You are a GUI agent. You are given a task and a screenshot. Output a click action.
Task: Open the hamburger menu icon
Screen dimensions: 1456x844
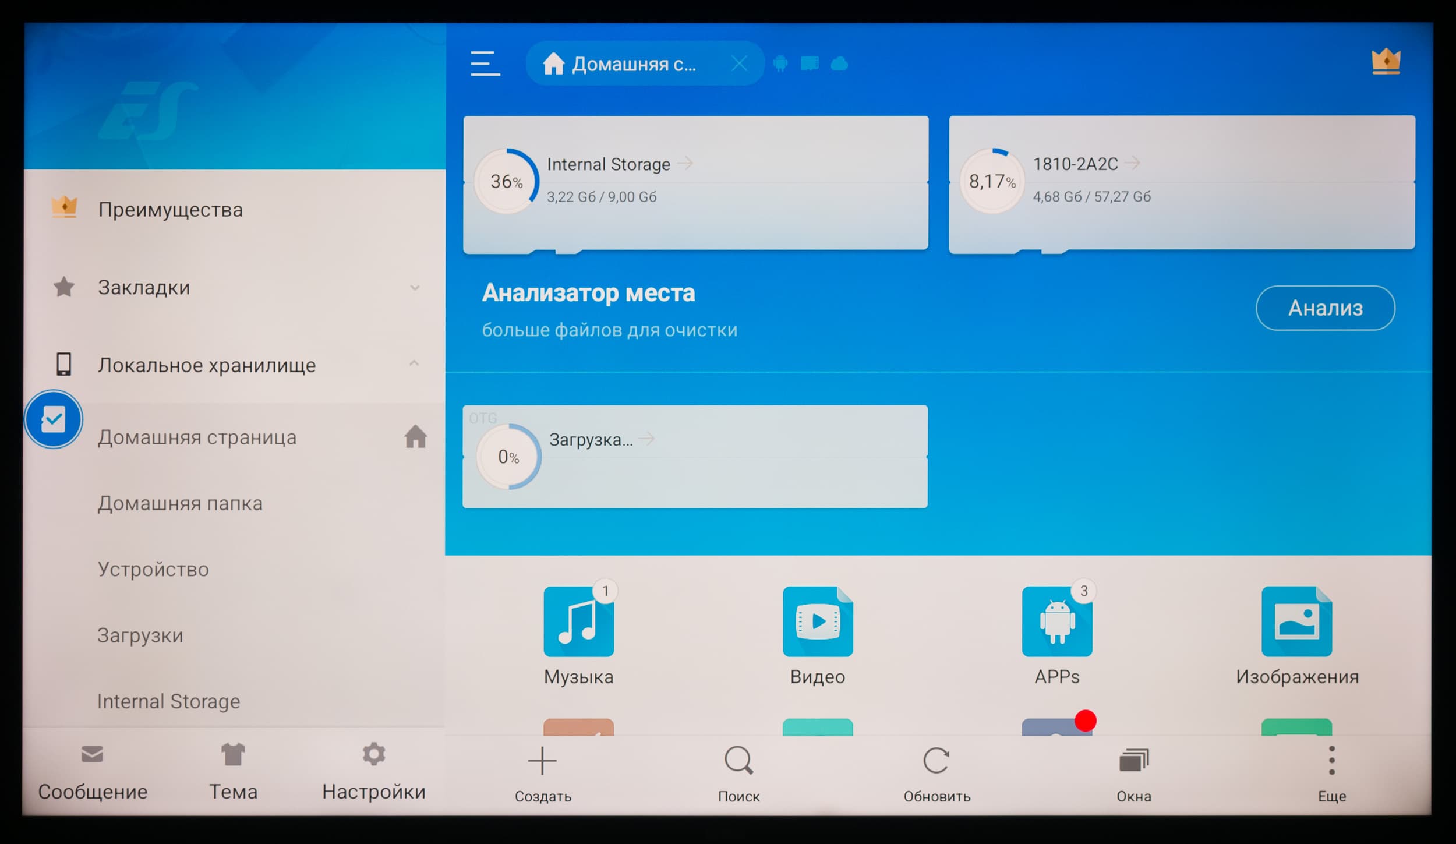(485, 63)
